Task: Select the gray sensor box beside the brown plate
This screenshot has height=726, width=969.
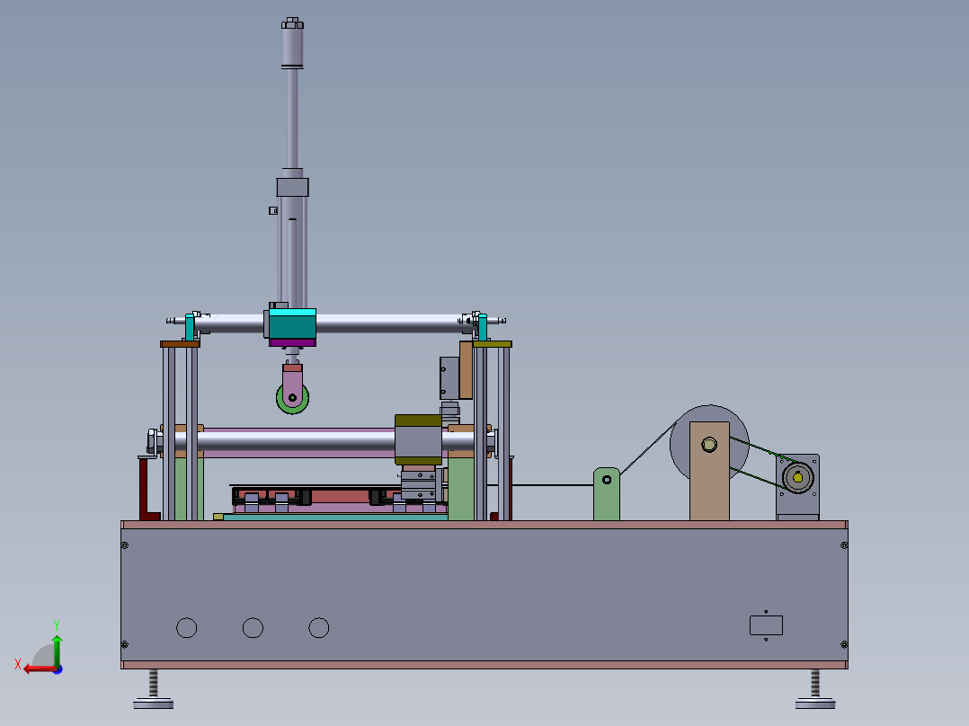Action: click(x=449, y=377)
